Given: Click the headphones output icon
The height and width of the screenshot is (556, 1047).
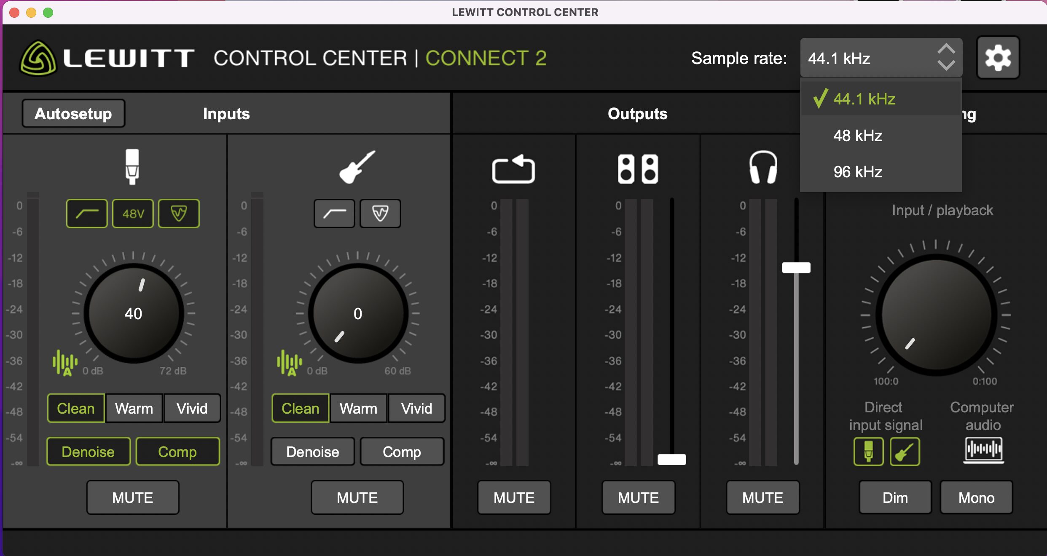Looking at the screenshot, I should pyautogui.click(x=763, y=167).
